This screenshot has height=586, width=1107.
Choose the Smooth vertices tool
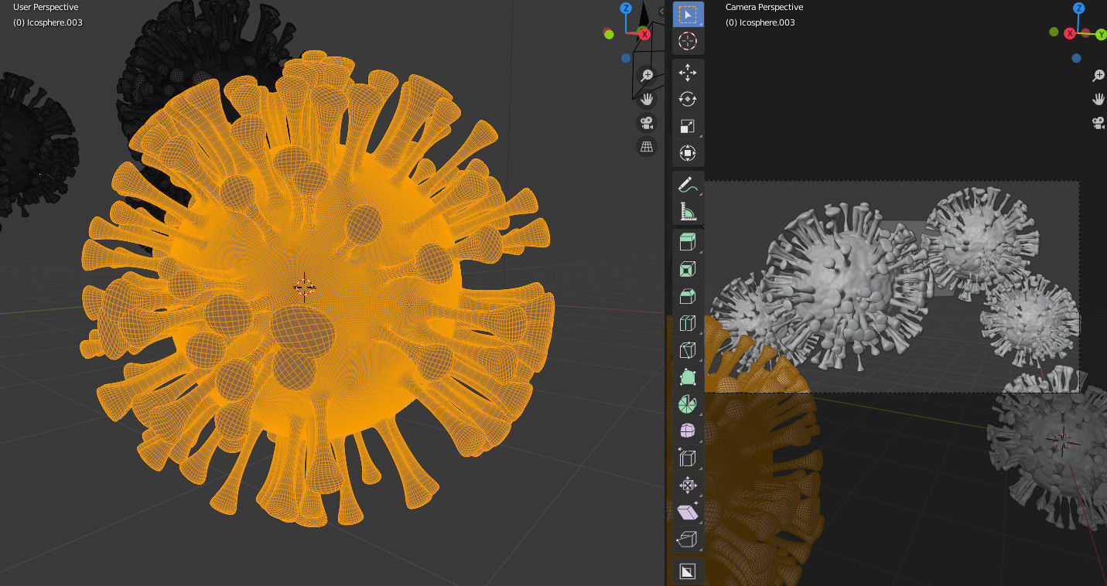click(x=688, y=430)
